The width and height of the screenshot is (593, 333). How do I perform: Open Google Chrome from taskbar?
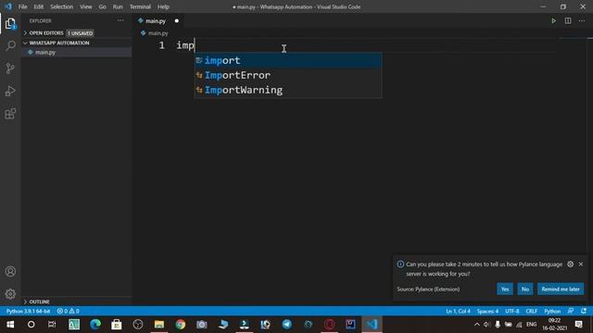point(181,325)
